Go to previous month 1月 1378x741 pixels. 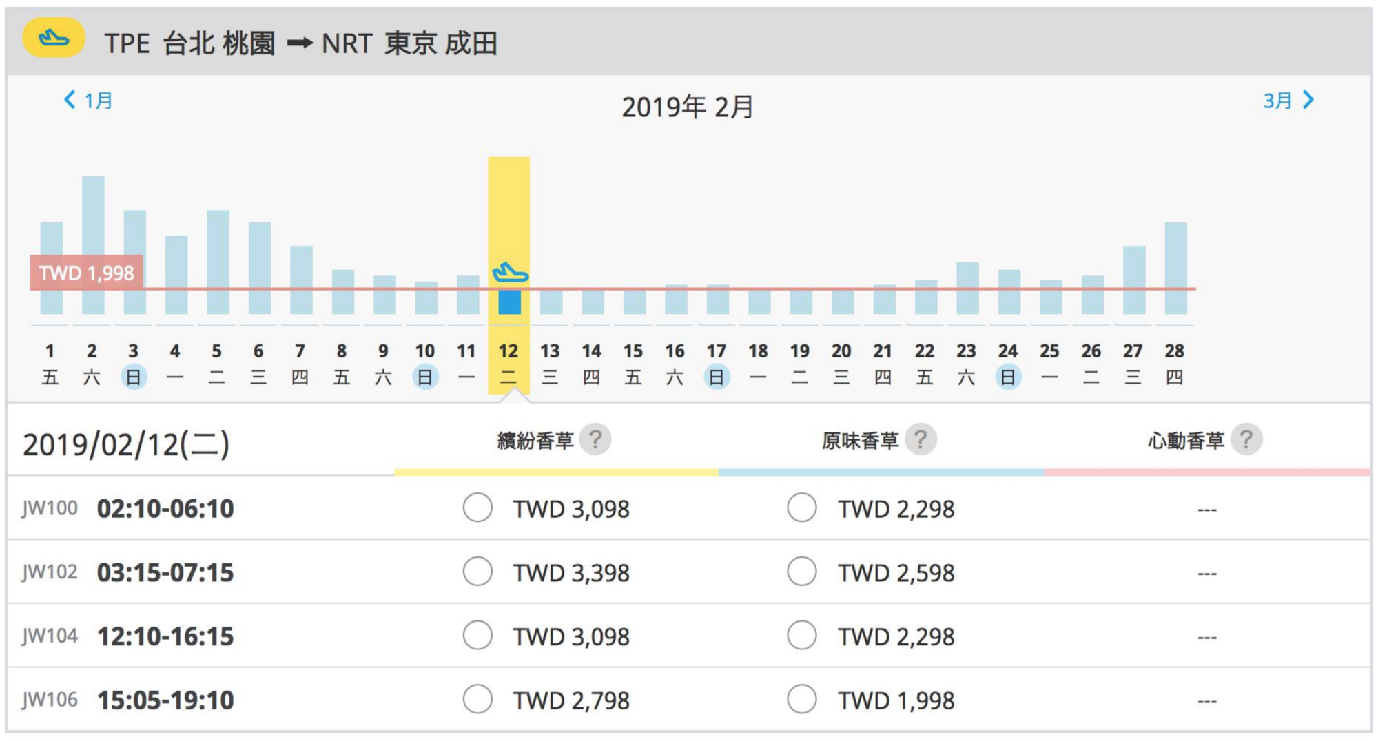click(88, 101)
